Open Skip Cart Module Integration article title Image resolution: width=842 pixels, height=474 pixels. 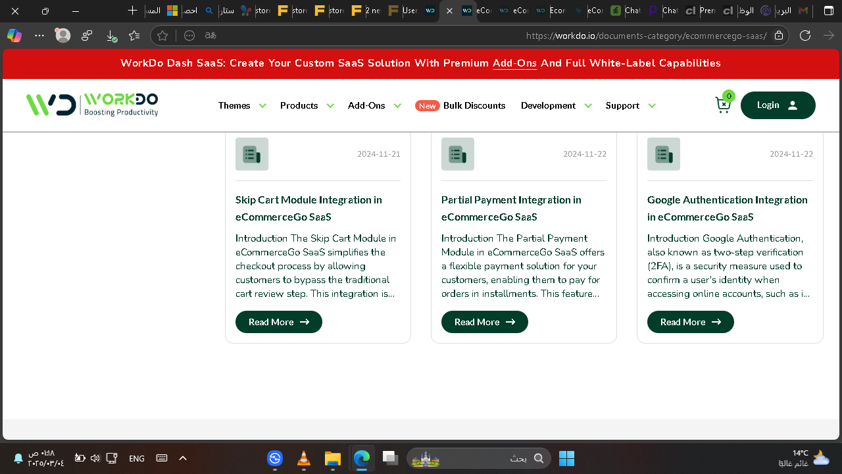click(x=309, y=208)
